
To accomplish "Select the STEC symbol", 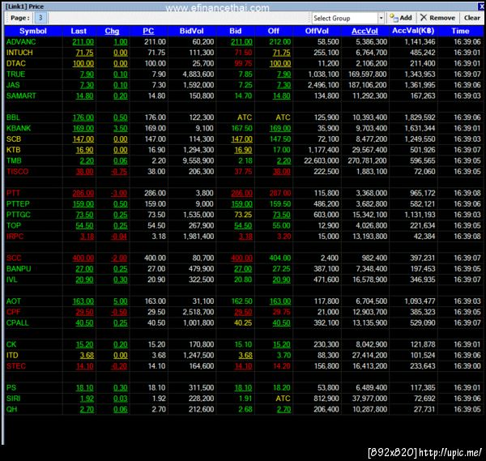I will (x=16, y=366).
